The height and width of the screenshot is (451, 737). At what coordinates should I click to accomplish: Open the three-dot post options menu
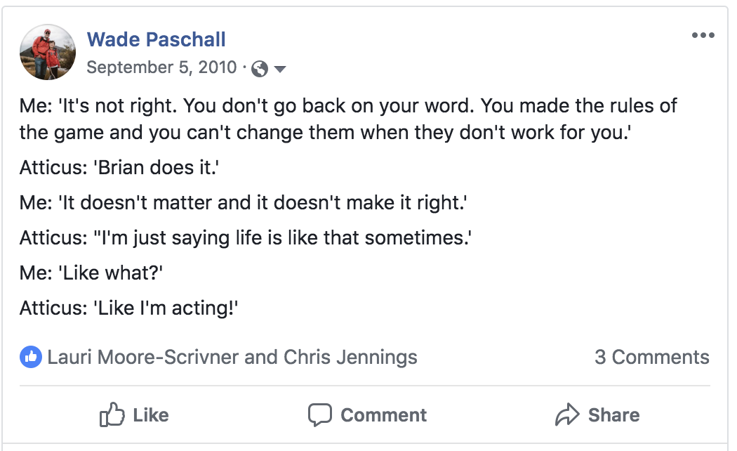point(703,35)
